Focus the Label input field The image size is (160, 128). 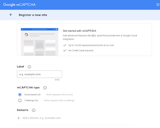(39, 74)
